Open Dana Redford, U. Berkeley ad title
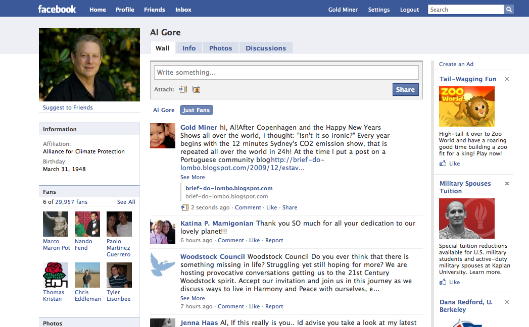This screenshot has width=529, height=327. click(466, 306)
